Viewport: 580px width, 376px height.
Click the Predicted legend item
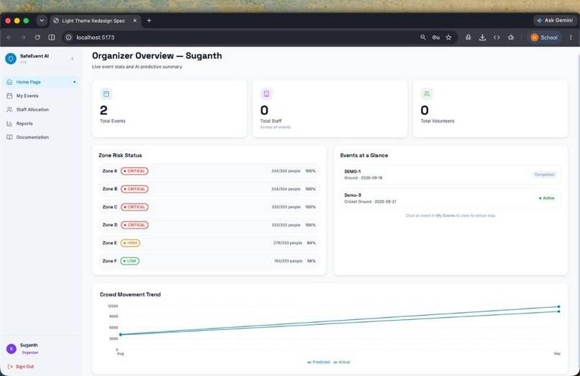click(x=319, y=362)
